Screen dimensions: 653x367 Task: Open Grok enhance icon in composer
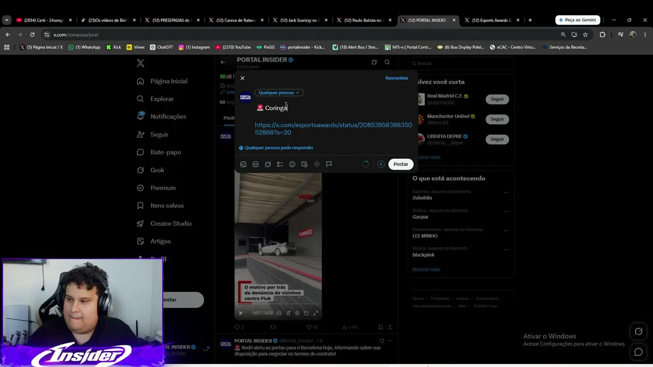tap(268, 164)
